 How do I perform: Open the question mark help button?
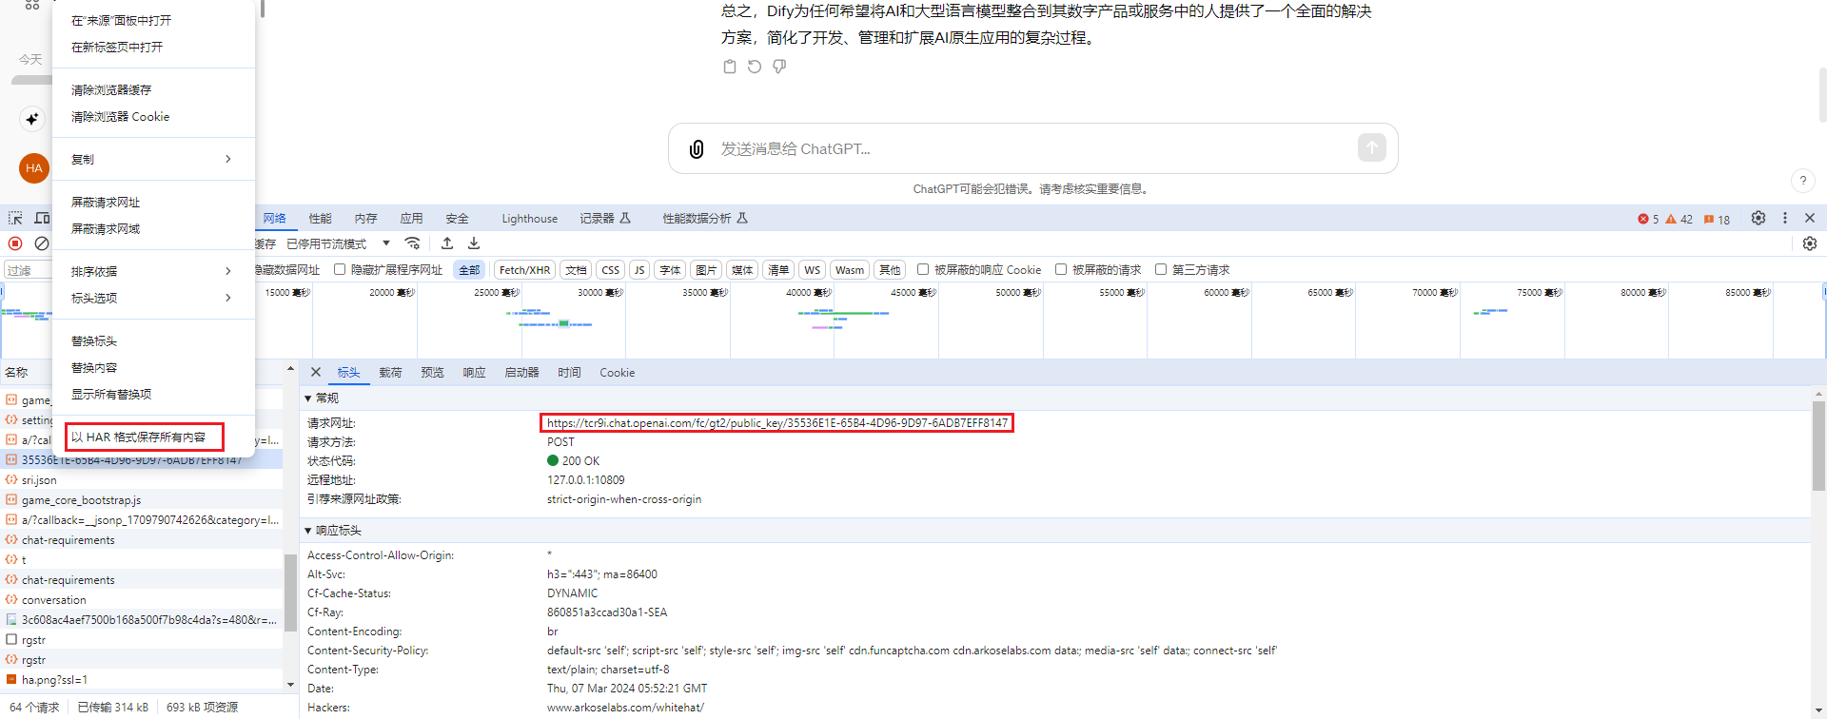tap(1802, 181)
